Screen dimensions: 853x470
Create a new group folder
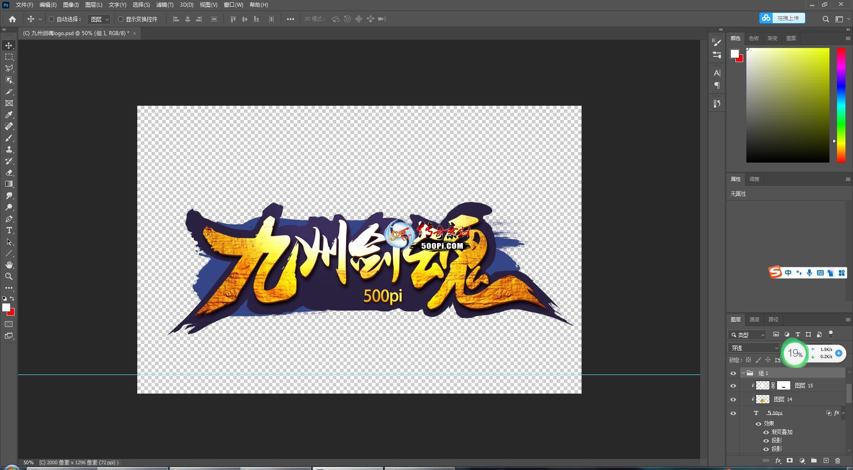tap(814, 461)
